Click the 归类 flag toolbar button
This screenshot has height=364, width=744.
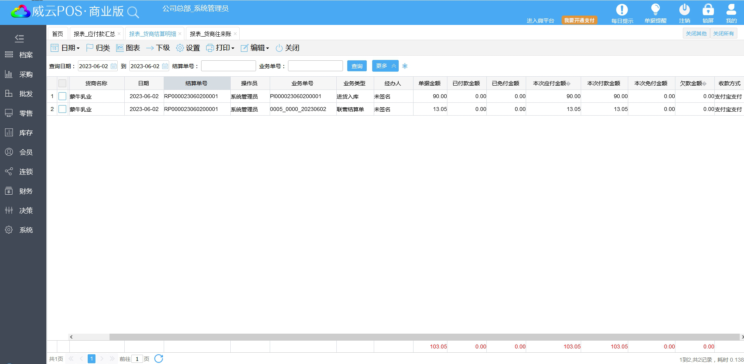tap(98, 48)
